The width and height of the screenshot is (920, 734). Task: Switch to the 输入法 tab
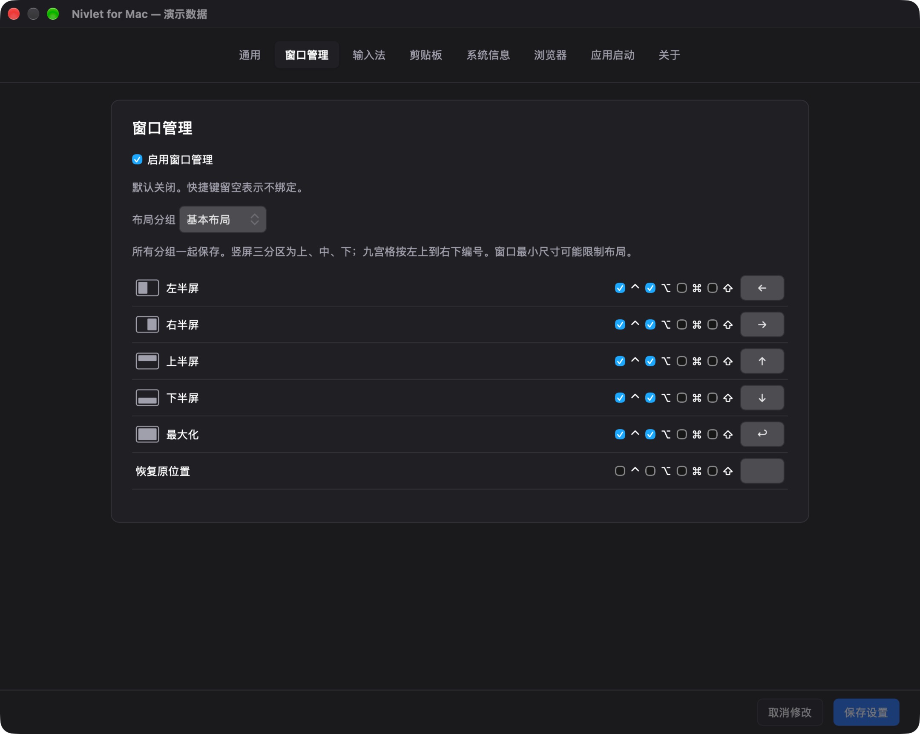click(x=369, y=55)
